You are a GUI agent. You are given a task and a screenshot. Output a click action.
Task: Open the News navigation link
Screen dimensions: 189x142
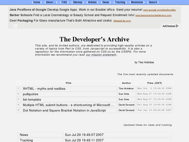click(x=106, y=2)
